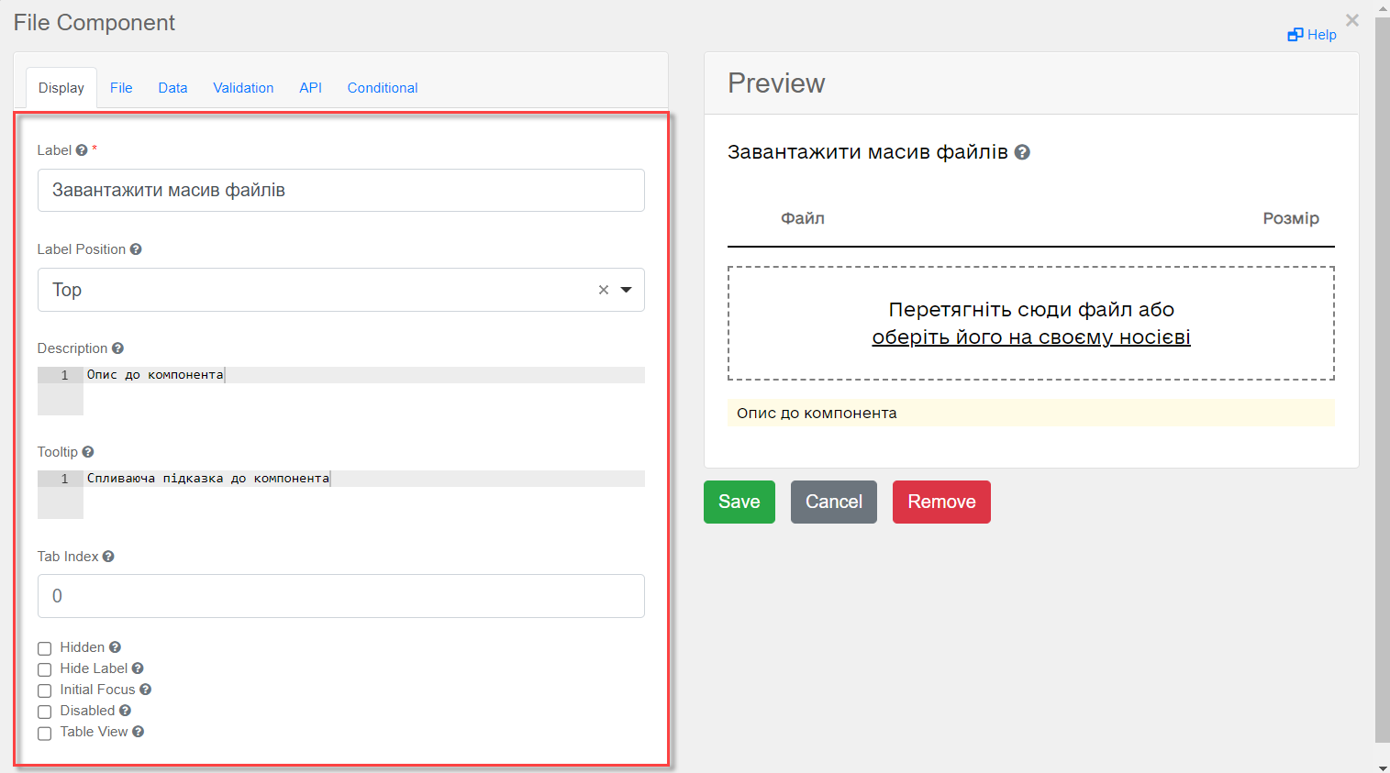The image size is (1390, 773).
Task: Switch to the File tab
Action: tap(121, 88)
